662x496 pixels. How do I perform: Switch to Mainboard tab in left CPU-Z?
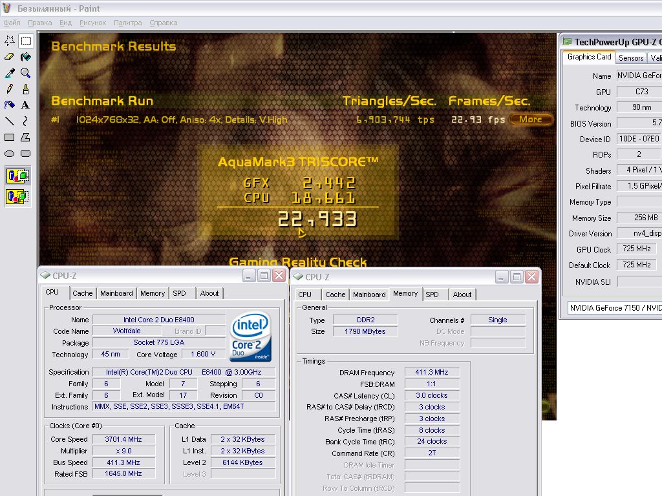click(116, 293)
